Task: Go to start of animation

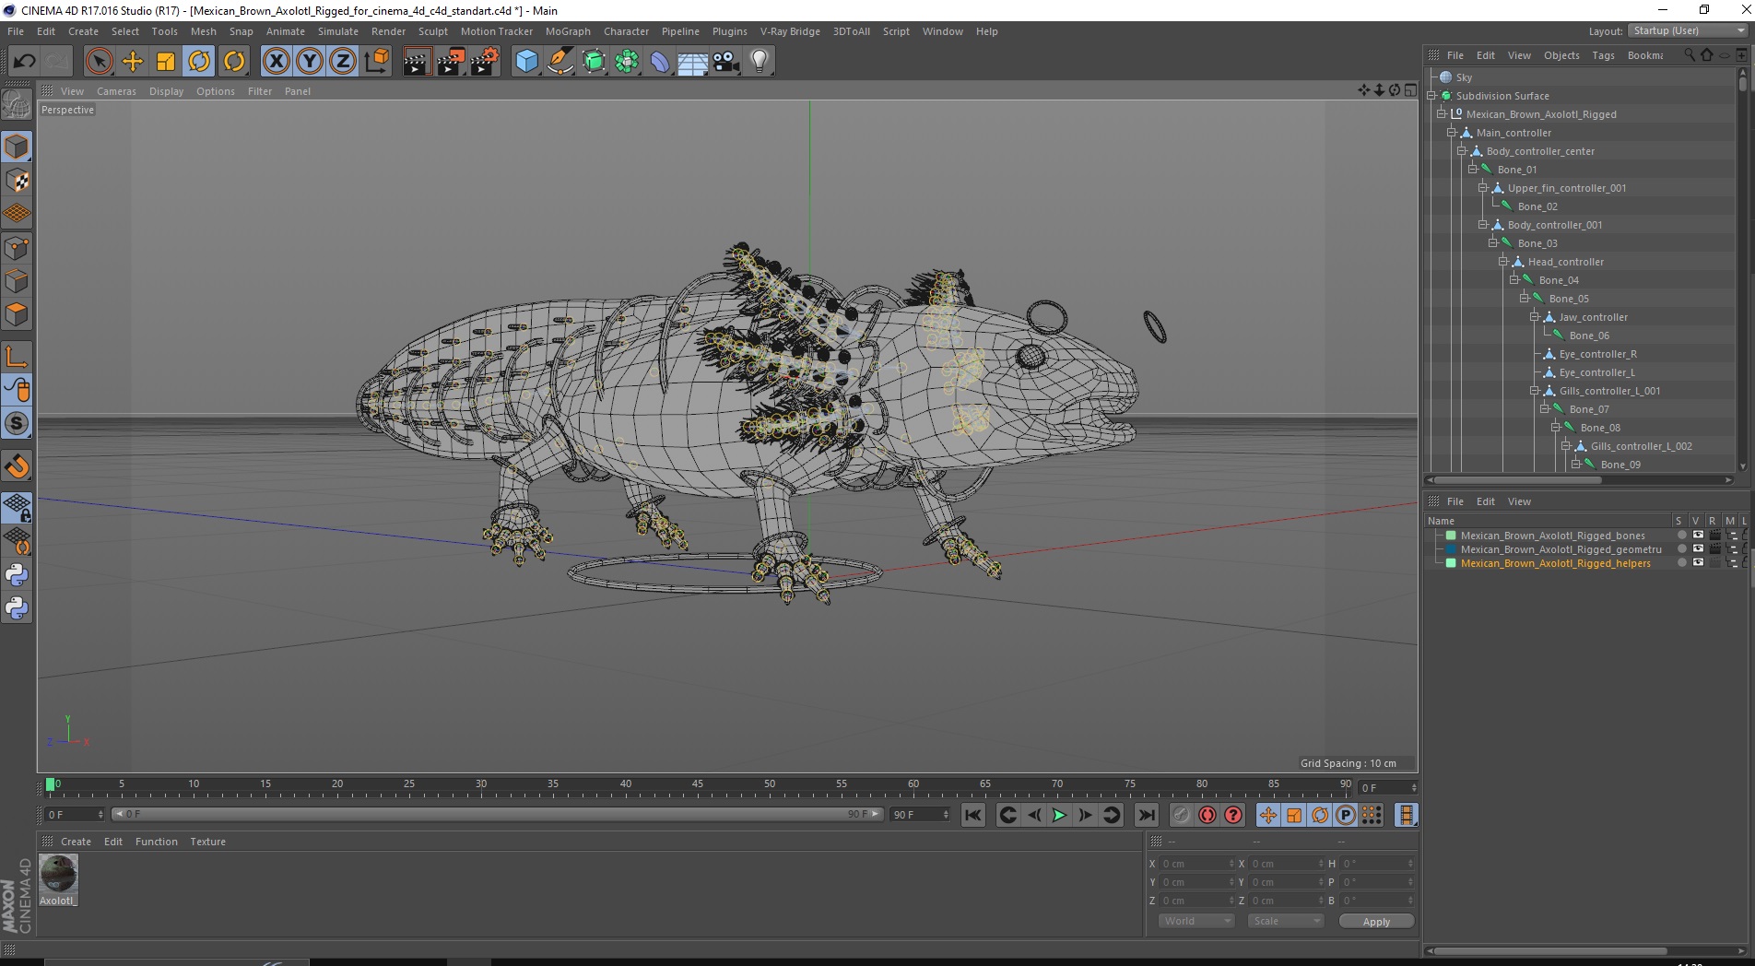Action: point(973,815)
